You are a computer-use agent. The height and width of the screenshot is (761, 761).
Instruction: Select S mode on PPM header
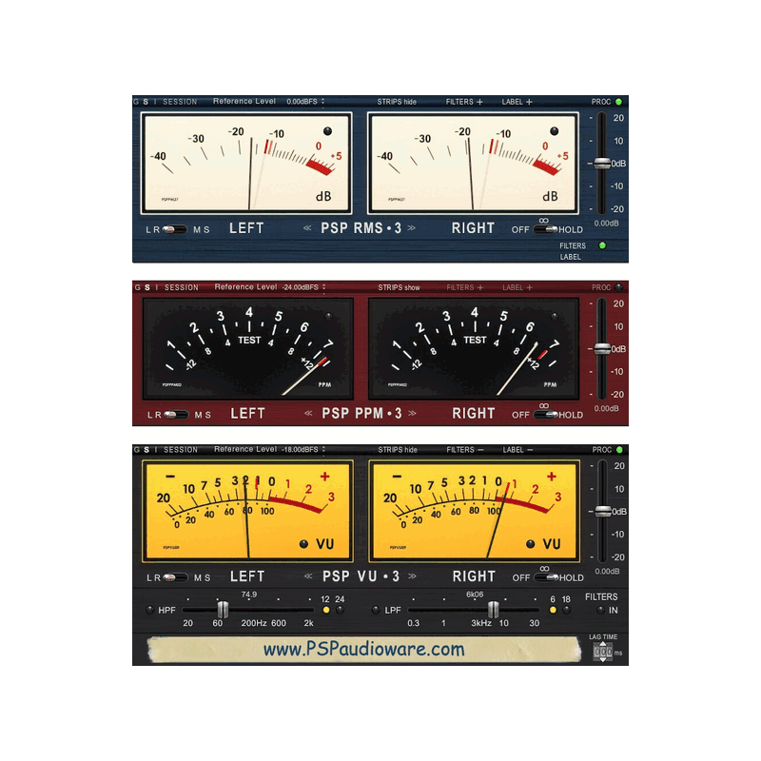147,287
